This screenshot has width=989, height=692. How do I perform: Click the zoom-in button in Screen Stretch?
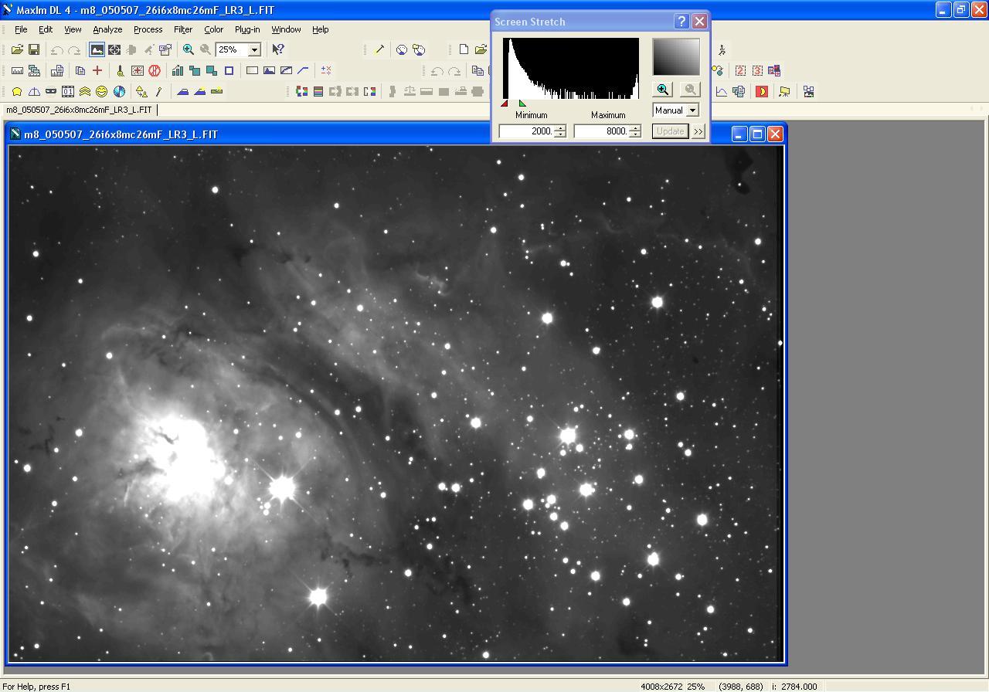[663, 90]
